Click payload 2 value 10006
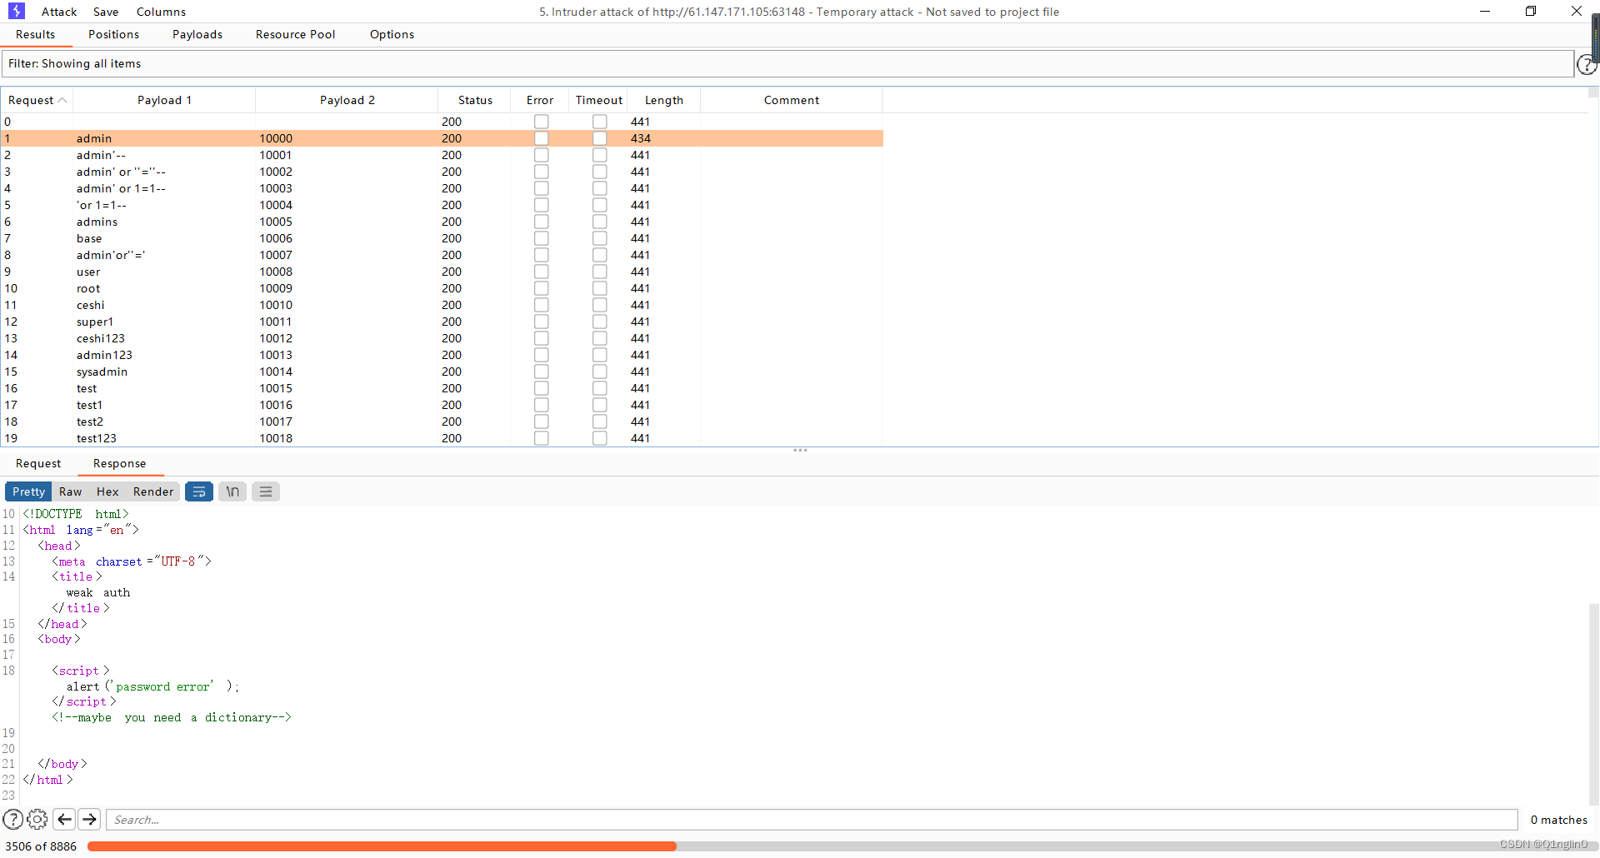 coord(276,238)
